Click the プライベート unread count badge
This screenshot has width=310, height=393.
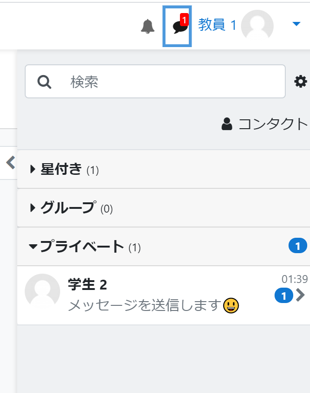(298, 246)
